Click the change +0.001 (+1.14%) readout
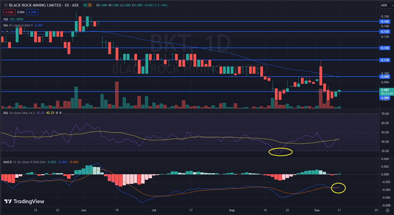 pos(156,5)
